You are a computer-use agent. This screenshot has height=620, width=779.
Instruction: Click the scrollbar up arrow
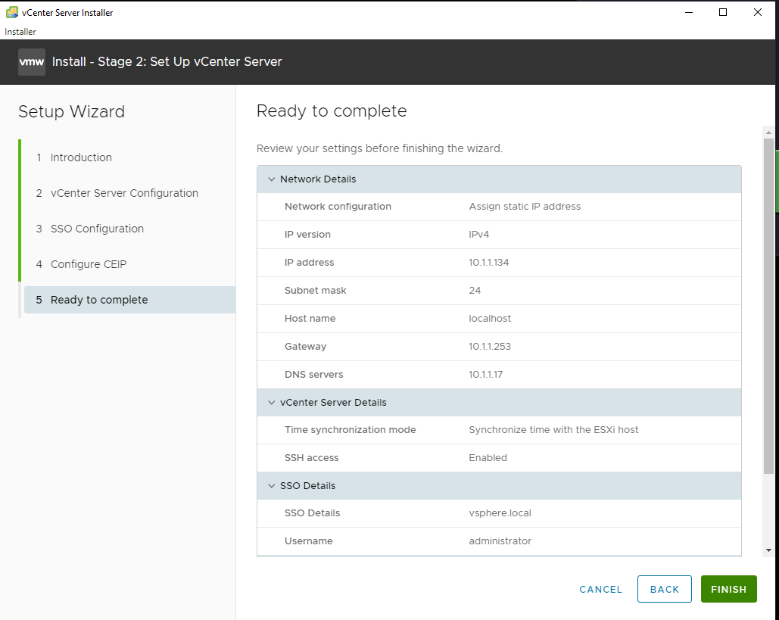point(768,132)
